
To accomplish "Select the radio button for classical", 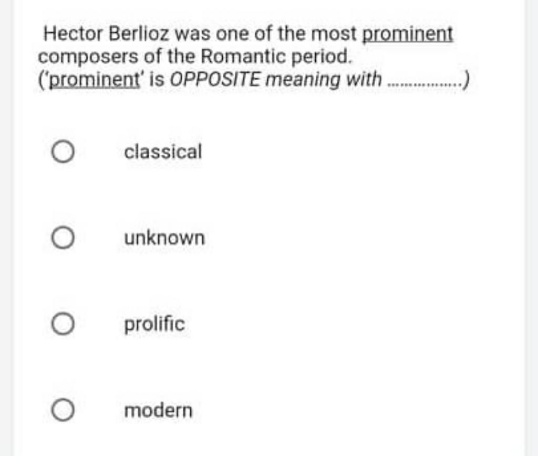I will click(x=63, y=152).
